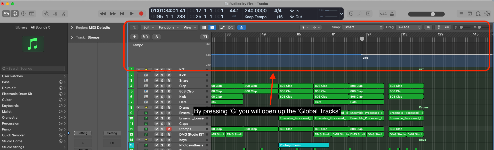Screen dimensions: 494x150
Task: Open the pointer left-click tool menu
Action: coord(305,27)
